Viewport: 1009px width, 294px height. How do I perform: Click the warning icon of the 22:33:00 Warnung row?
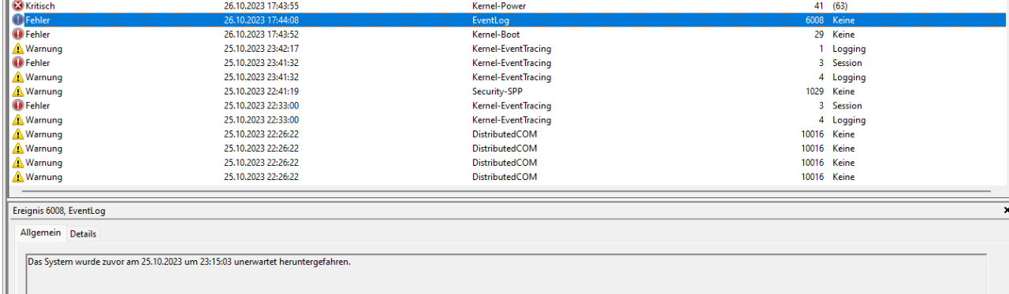(x=18, y=120)
